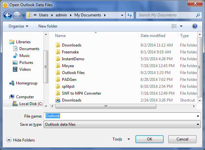Collapse pane with Hide Folders
Viewport: 205px width, 150px height.
point(21,140)
